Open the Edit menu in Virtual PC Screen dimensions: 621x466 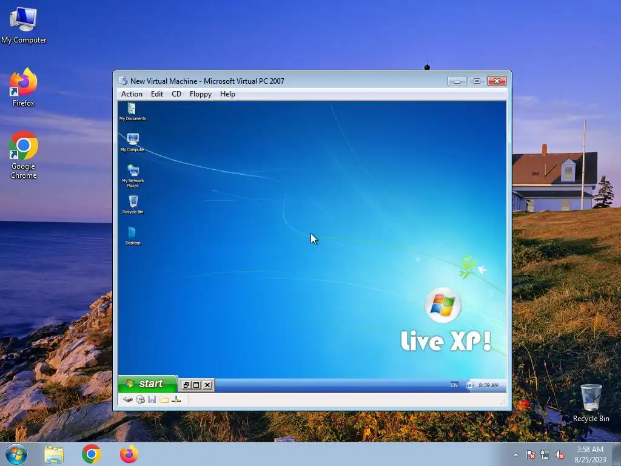pyautogui.click(x=157, y=94)
